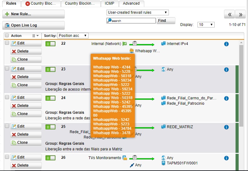The image size is (248, 171).
Task: Click the Internet IPv4 network icon
Action: pos(163,44)
